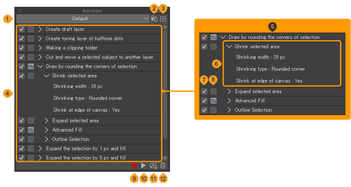Select 'Making a clipping folder' action name
The height and width of the screenshot is (187, 351).
(x=71, y=48)
